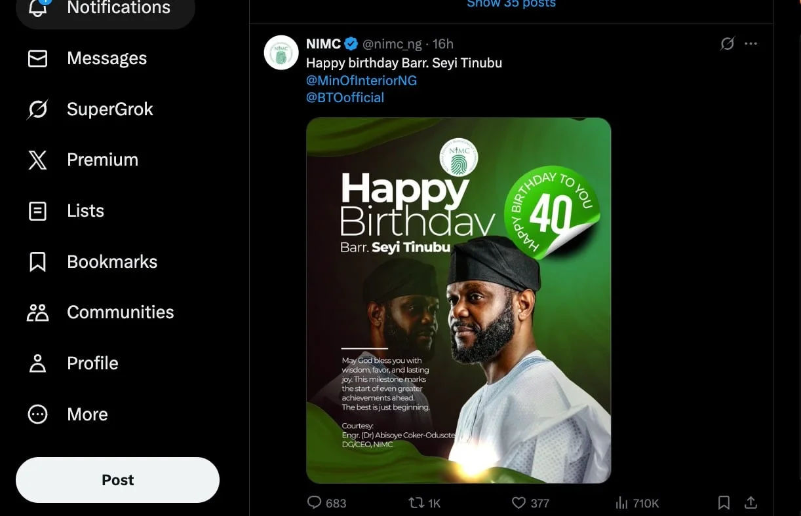Open Communities people icon
The width and height of the screenshot is (801, 516).
[x=38, y=312]
